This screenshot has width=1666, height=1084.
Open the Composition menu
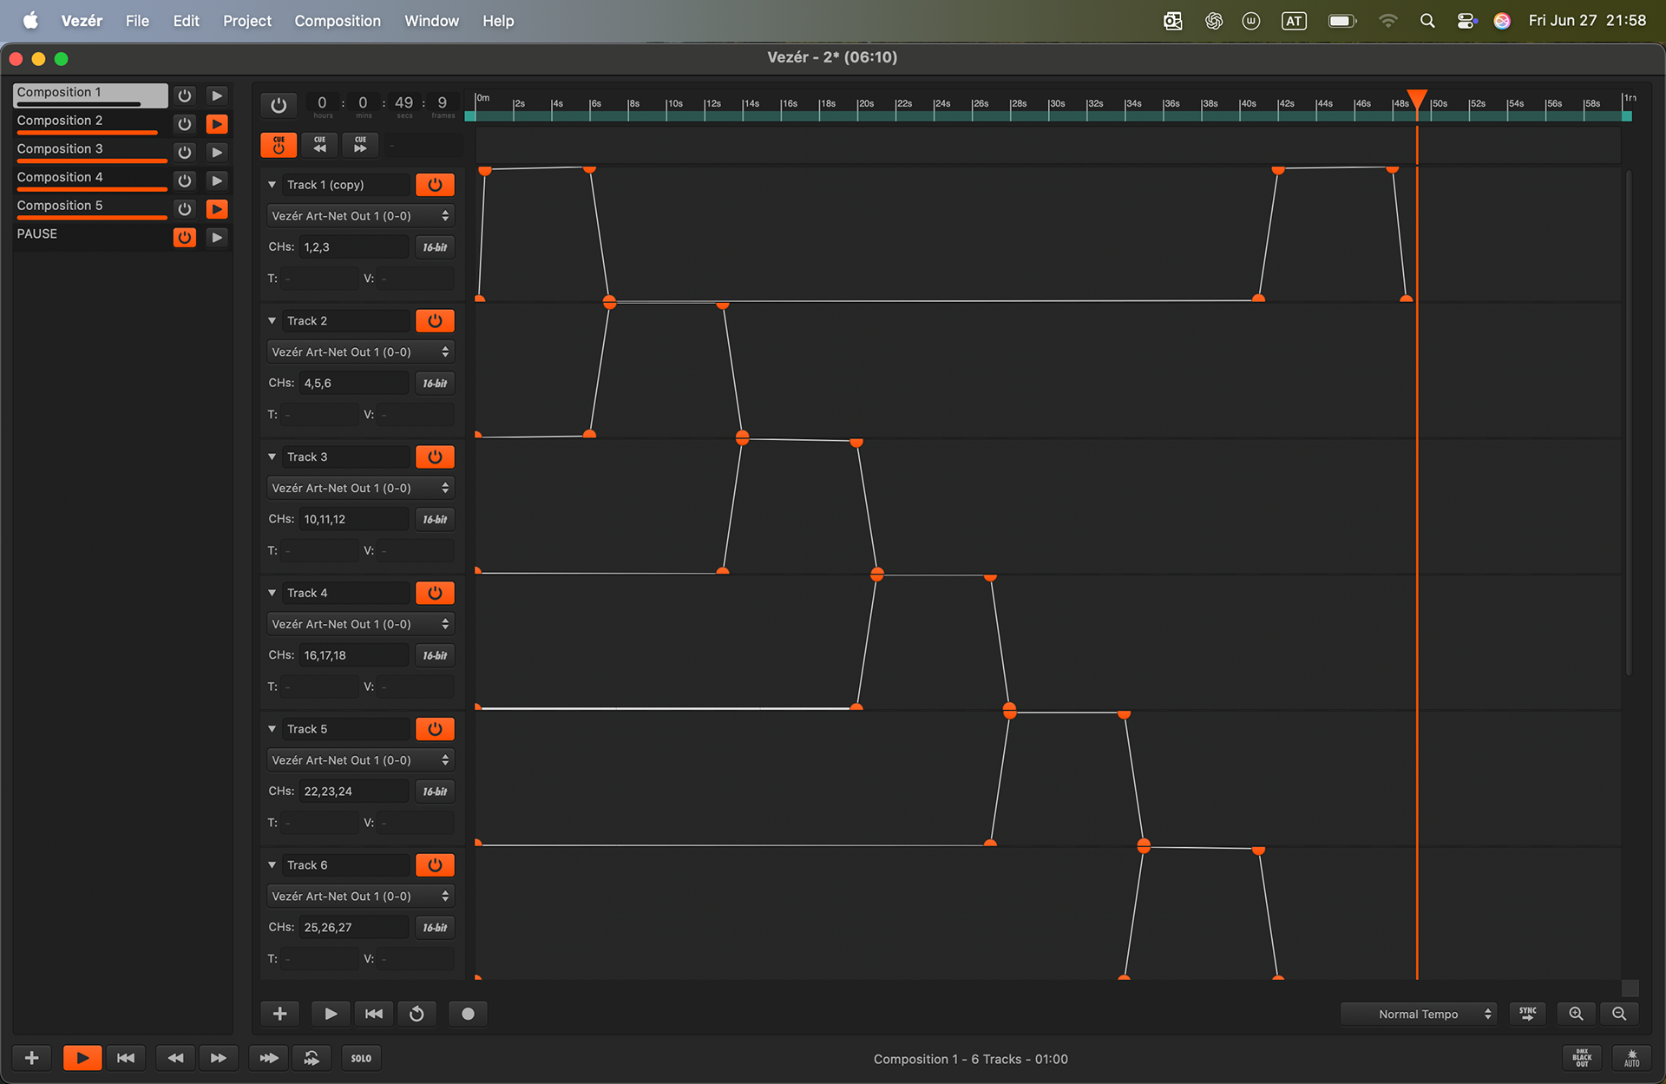click(337, 21)
